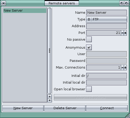The image size is (130, 118).
Task: Close the Remote servers window
Action: pos(3,3)
